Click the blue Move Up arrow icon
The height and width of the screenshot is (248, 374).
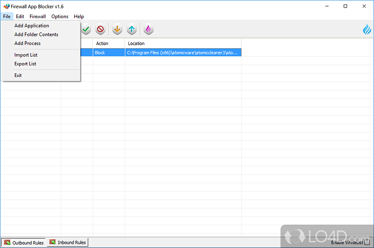pyautogui.click(x=131, y=30)
